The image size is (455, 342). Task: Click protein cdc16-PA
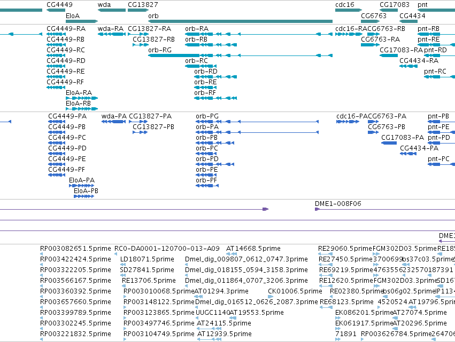point(348,122)
